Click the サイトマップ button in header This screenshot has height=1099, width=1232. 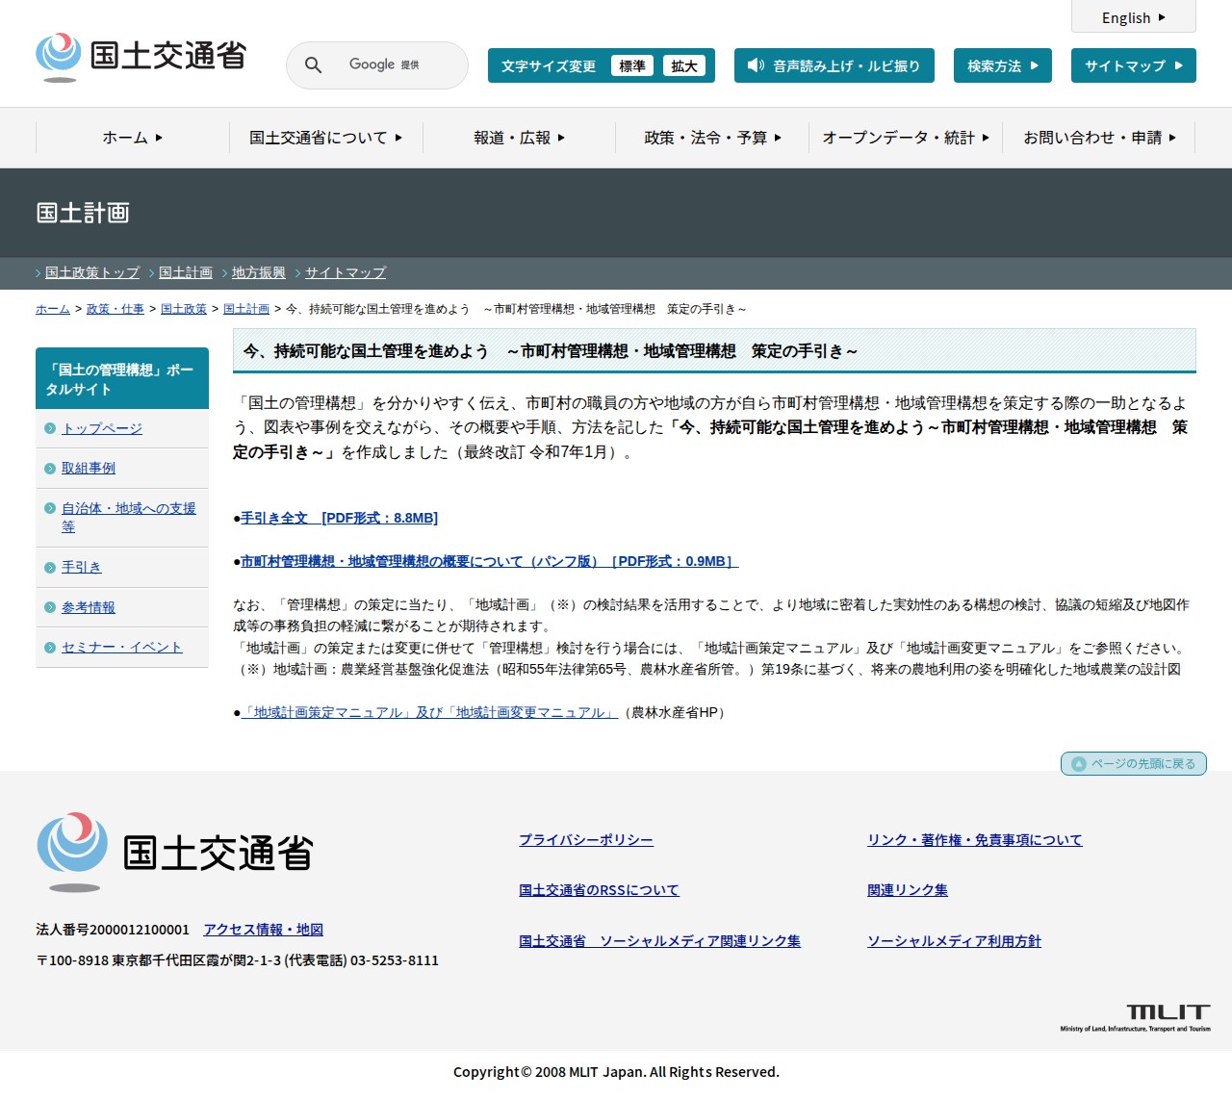1133,65
